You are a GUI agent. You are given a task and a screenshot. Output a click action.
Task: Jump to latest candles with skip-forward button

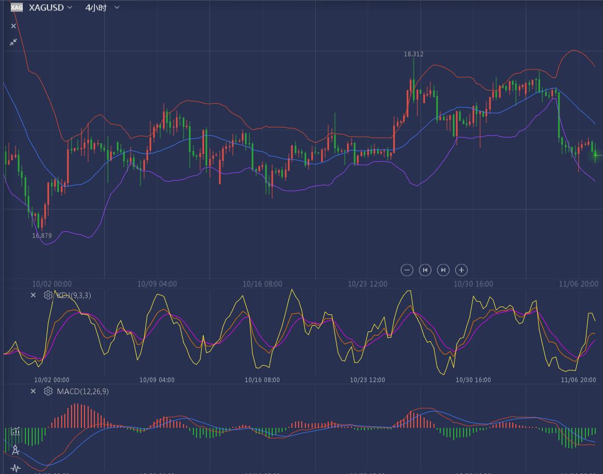tap(443, 270)
